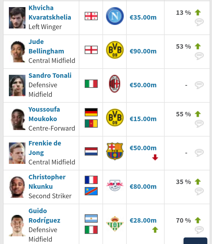212x244 pixels.
Task: Click the Real Betis club crest
Action: (x=115, y=224)
